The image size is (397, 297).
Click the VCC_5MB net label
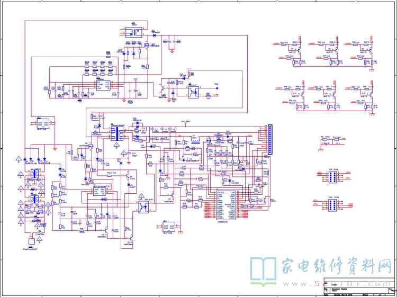point(185,121)
